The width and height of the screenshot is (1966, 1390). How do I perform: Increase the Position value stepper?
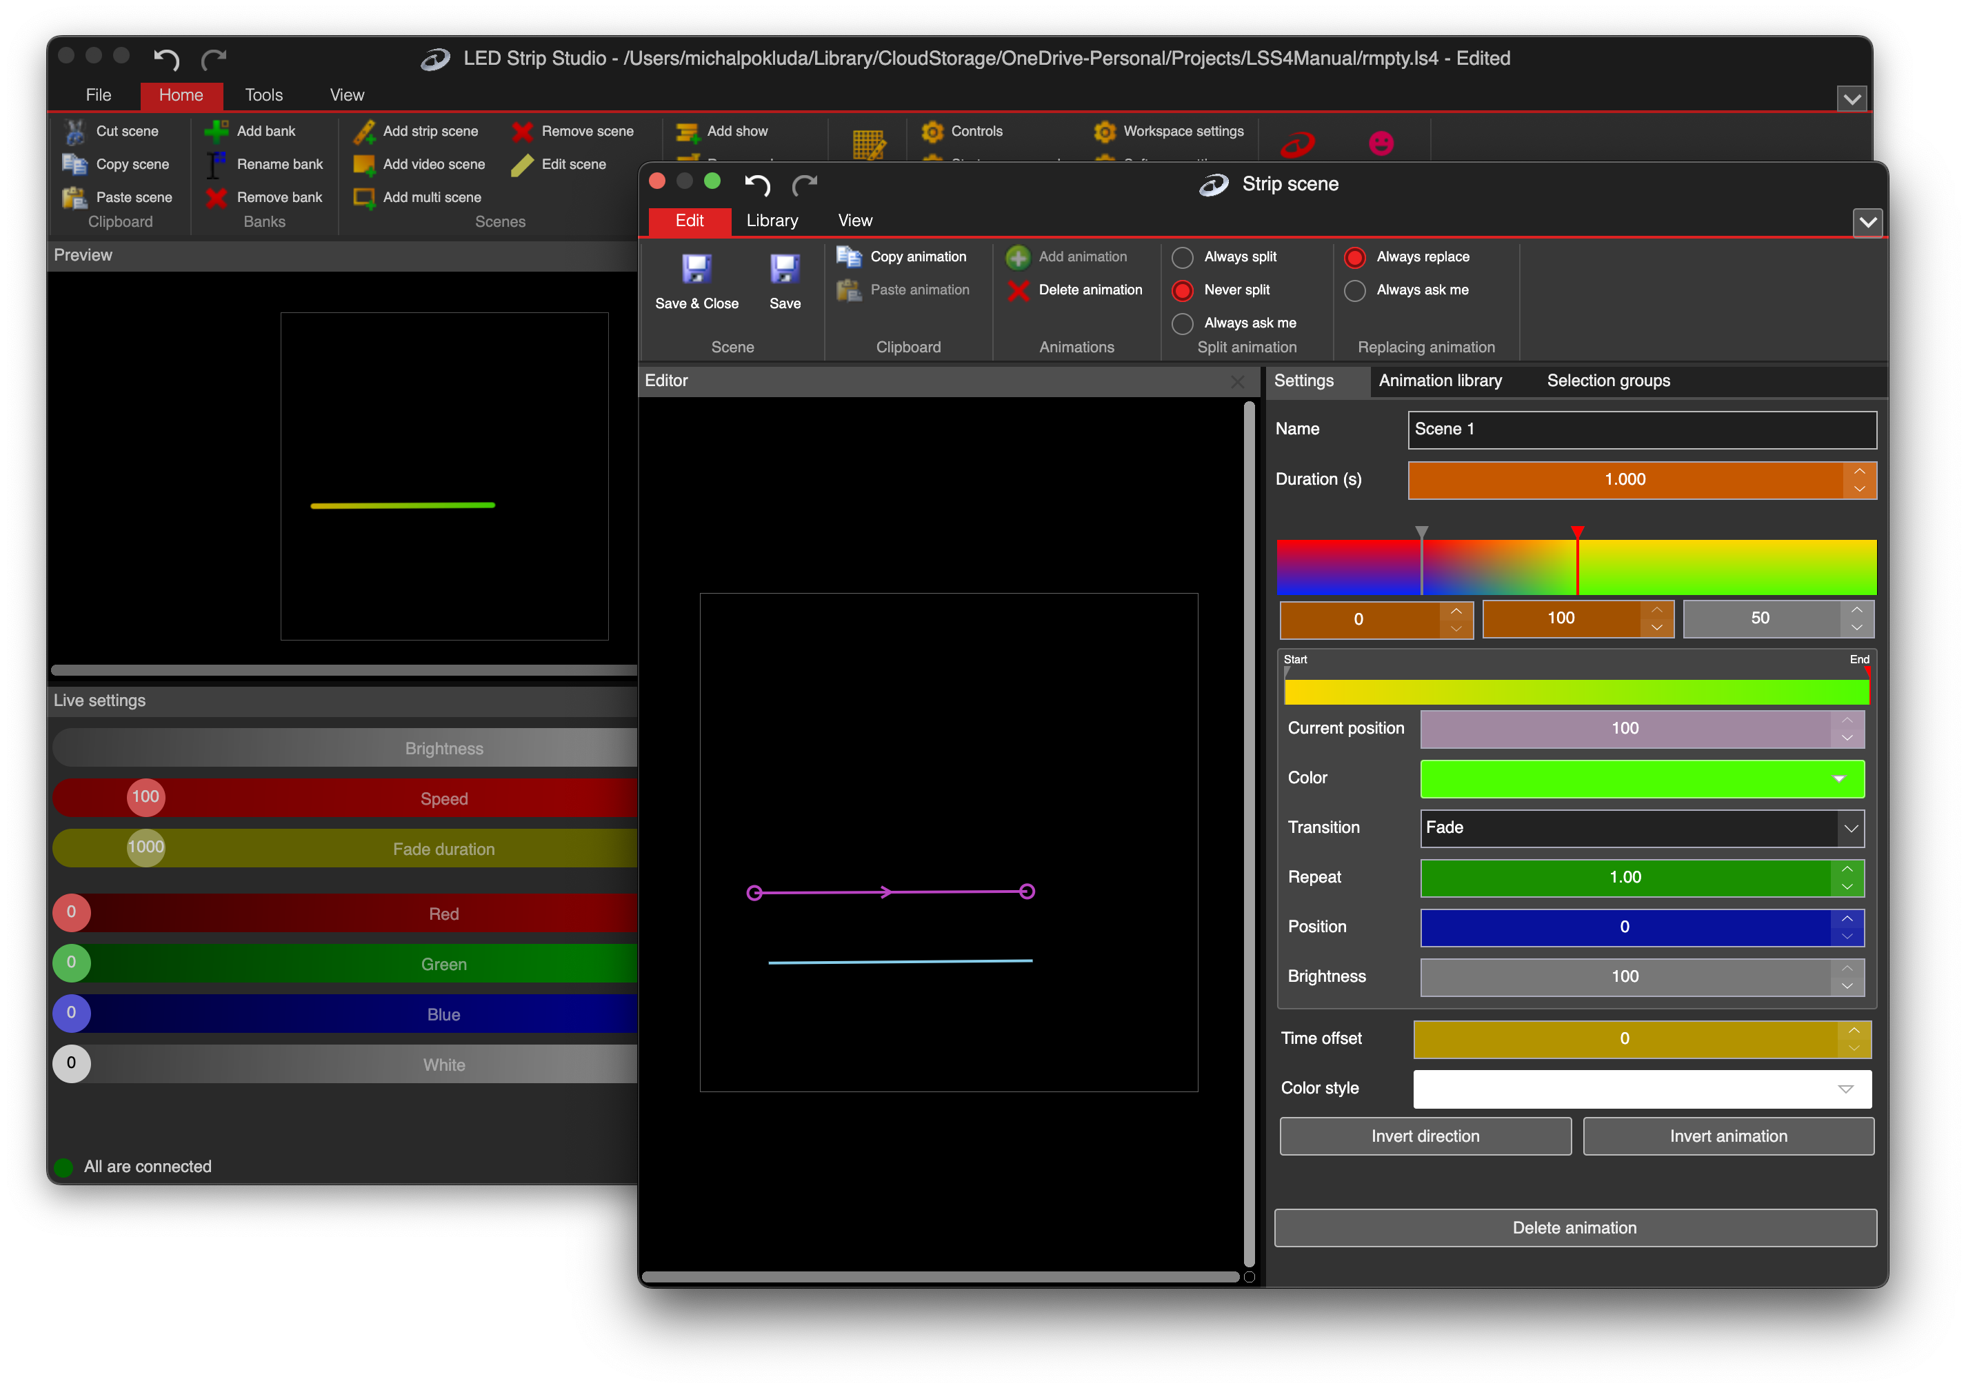click(x=1848, y=919)
